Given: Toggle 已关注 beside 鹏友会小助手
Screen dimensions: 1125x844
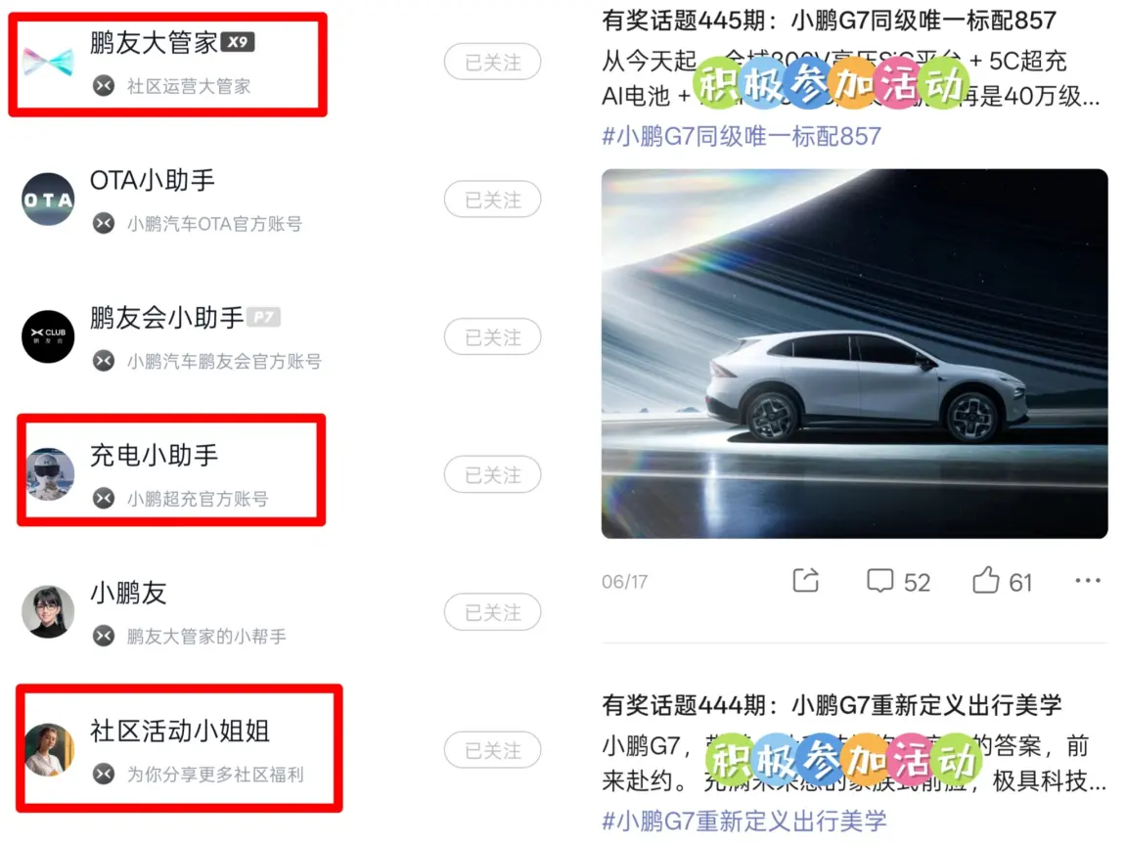Looking at the screenshot, I should [x=492, y=337].
